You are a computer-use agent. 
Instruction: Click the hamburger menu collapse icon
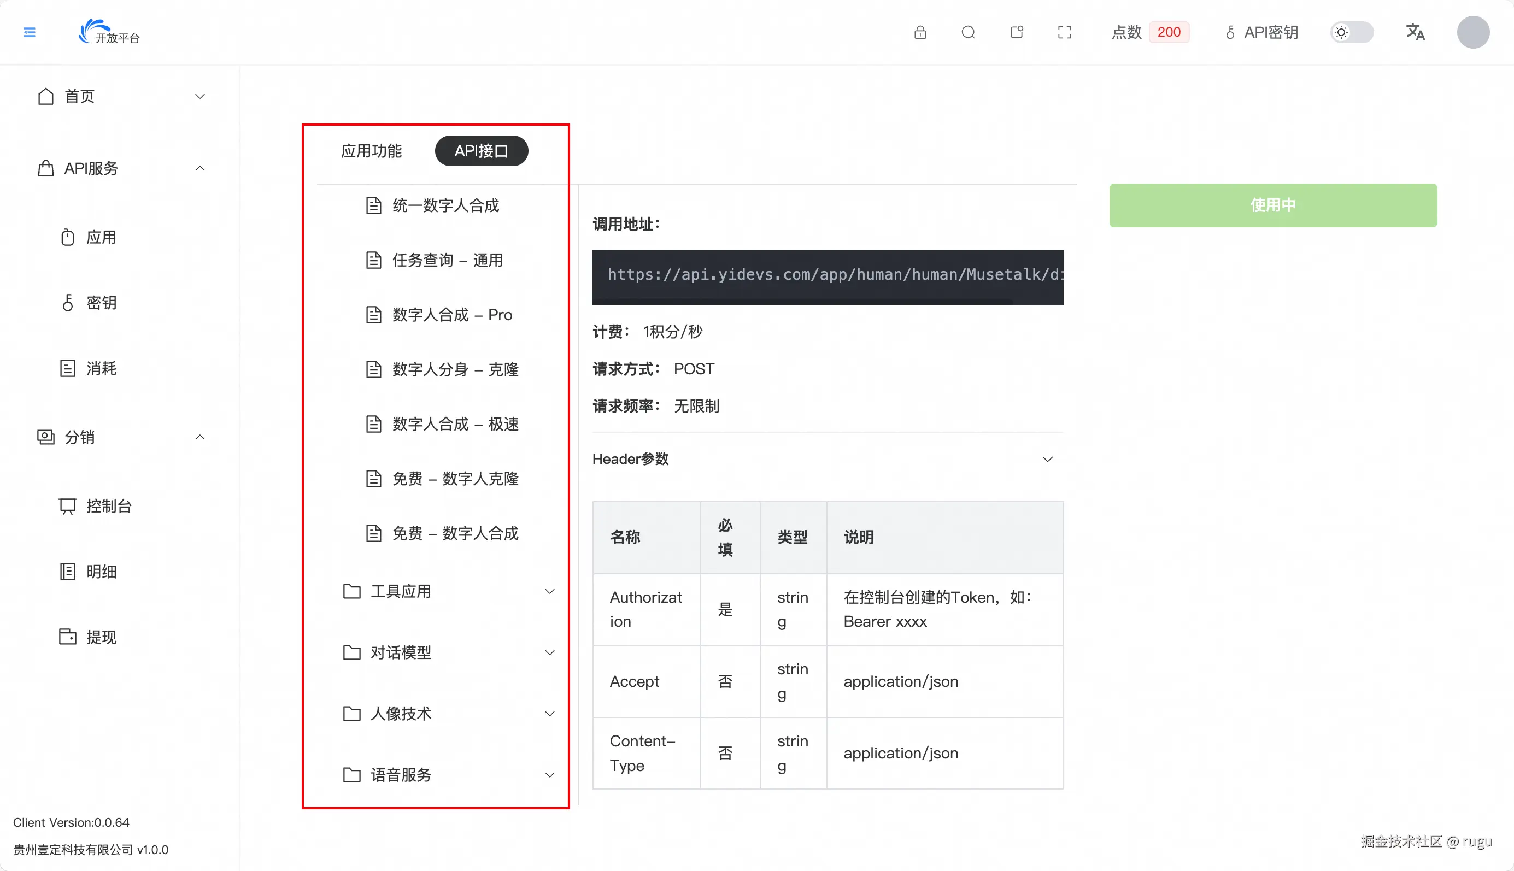[x=30, y=32]
